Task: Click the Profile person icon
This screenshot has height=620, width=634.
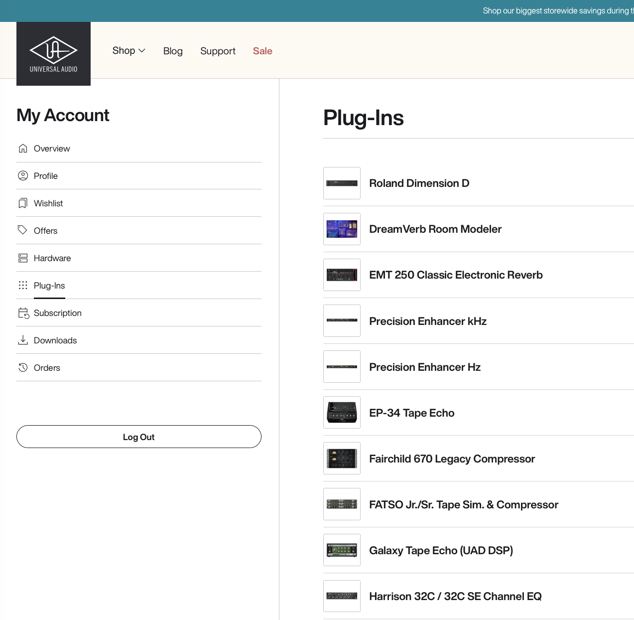Action: point(23,176)
